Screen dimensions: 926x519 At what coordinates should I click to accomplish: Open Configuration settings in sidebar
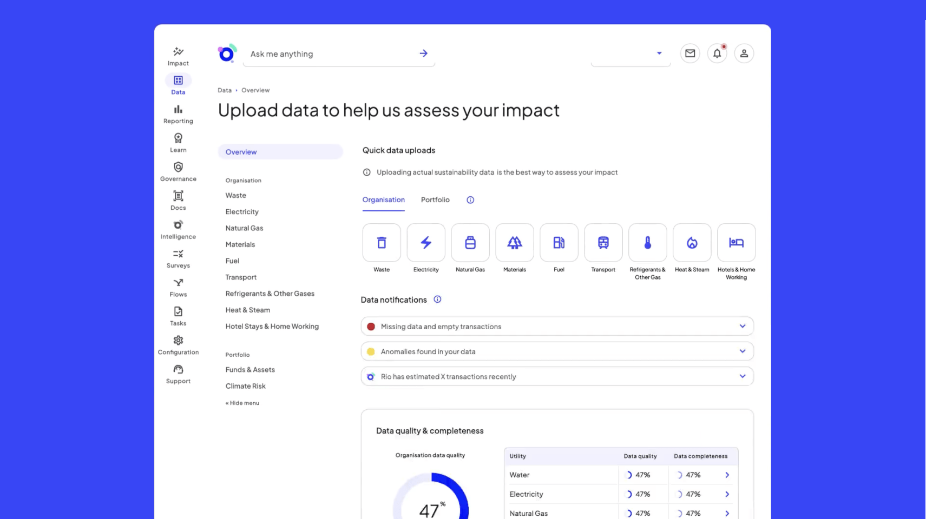(178, 345)
